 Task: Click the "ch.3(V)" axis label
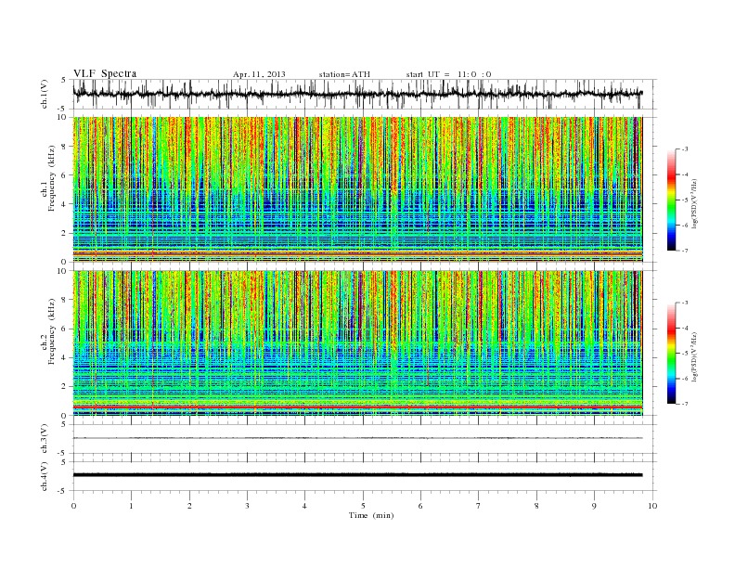(45, 439)
